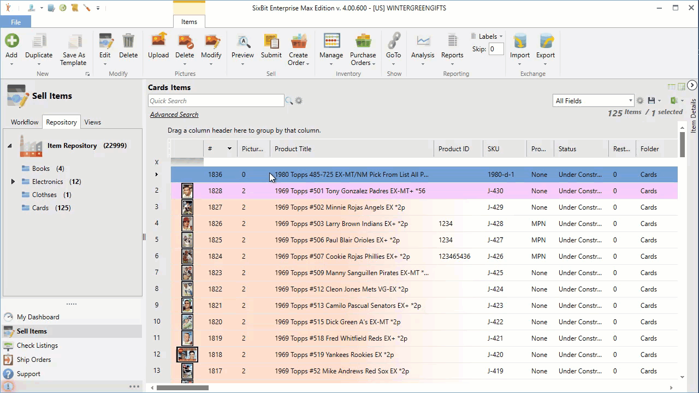
Task: Click the Analysis chart icon
Action: point(423,41)
